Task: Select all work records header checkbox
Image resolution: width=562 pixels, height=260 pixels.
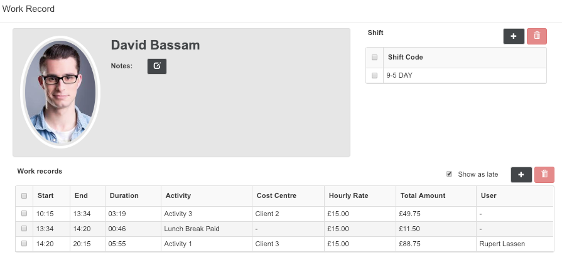Action: [x=24, y=195]
